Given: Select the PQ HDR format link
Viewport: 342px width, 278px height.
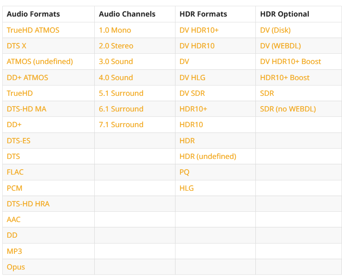Looking at the screenshot, I should (184, 172).
